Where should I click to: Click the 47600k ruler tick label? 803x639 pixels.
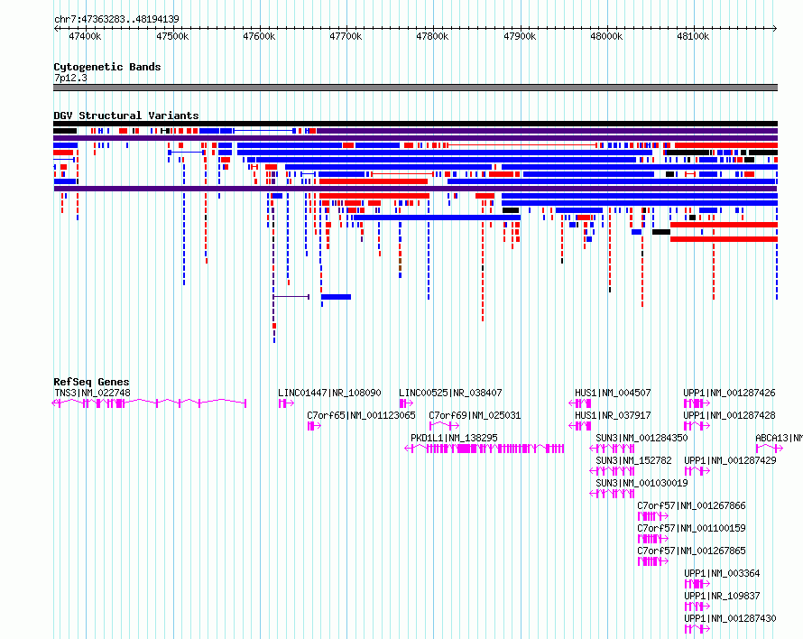tap(259, 36)
